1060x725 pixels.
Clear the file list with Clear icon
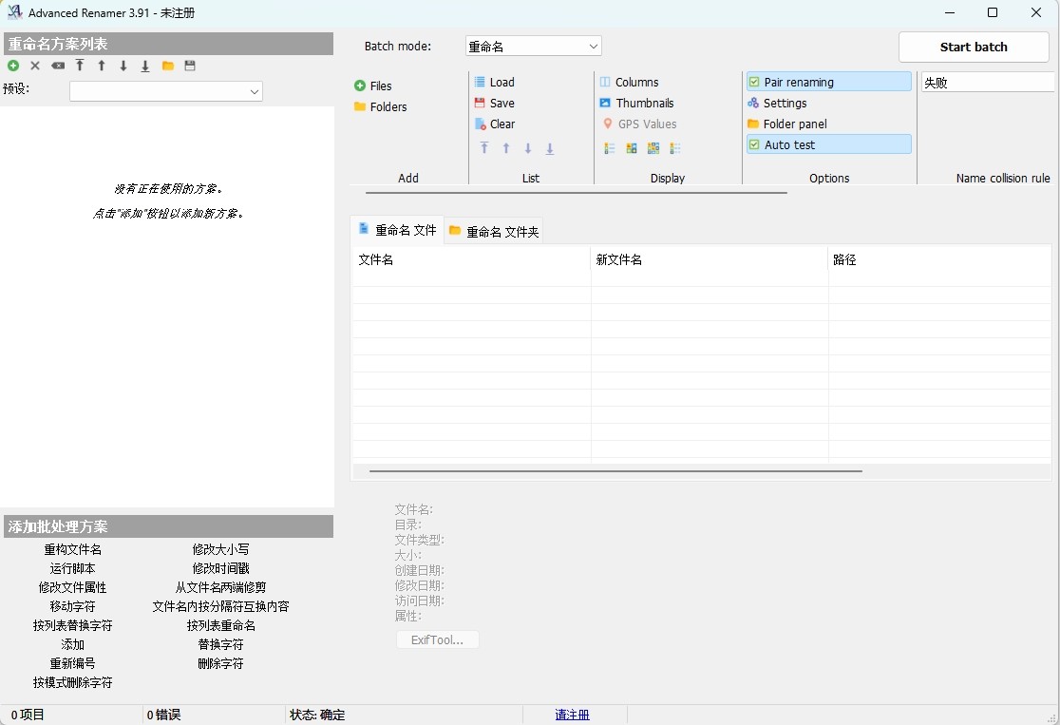click(x=494, y=124)
